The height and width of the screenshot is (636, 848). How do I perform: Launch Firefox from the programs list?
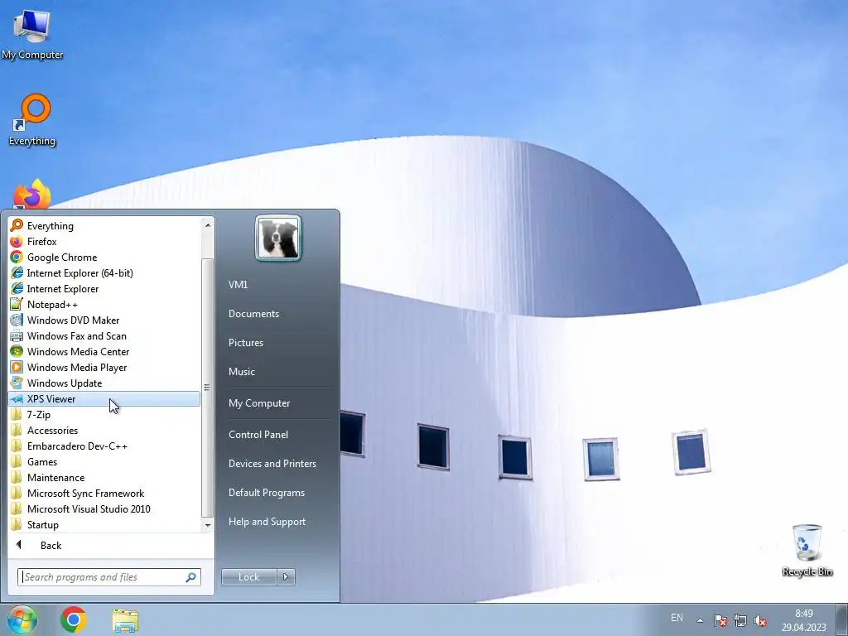click(x=104, y=241)
